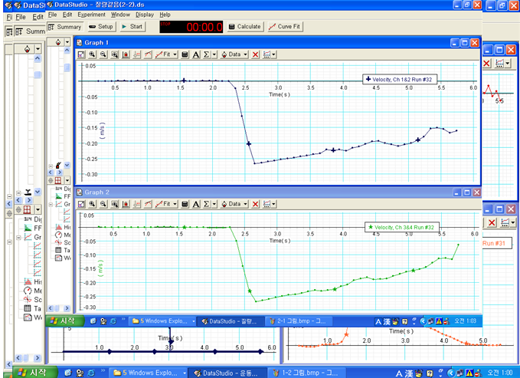Click the red X remove icon in Graph 2
520x378 pixels.
pyautogui.click(x=255, y=204)
